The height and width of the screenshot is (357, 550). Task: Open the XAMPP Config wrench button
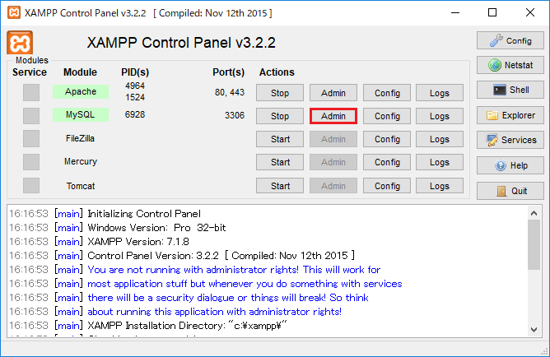tap(510, 40)
